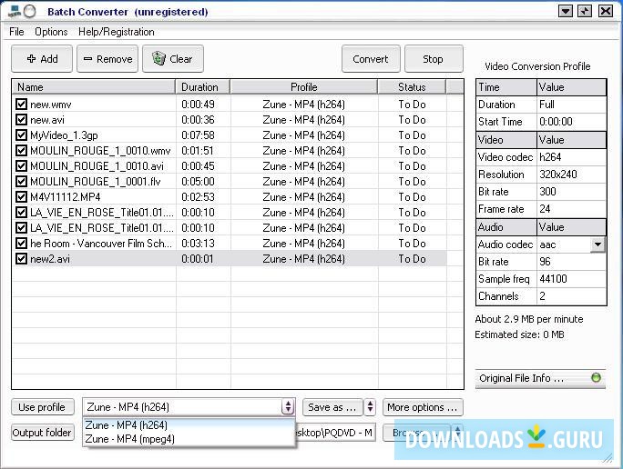The width and height of the screenshot is (623, 469).
Task: Click the Clear button with trash icon
Action: (173, 59)
